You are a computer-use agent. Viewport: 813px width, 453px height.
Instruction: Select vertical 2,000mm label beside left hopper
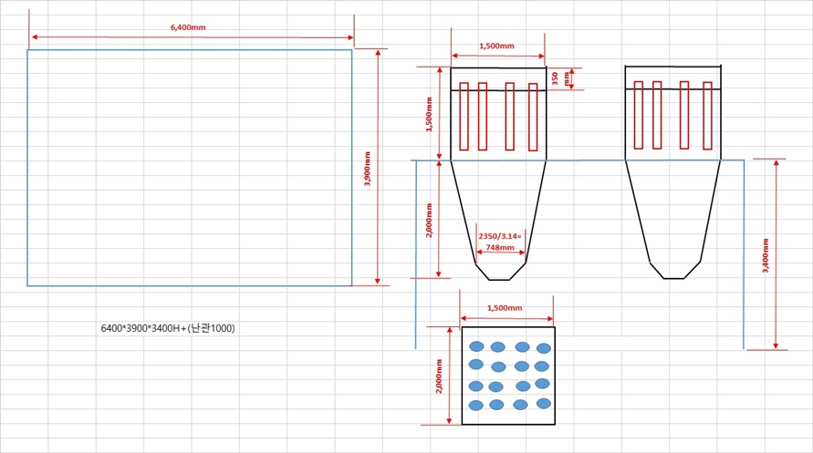pyautogui.click(x=429, y=220)
